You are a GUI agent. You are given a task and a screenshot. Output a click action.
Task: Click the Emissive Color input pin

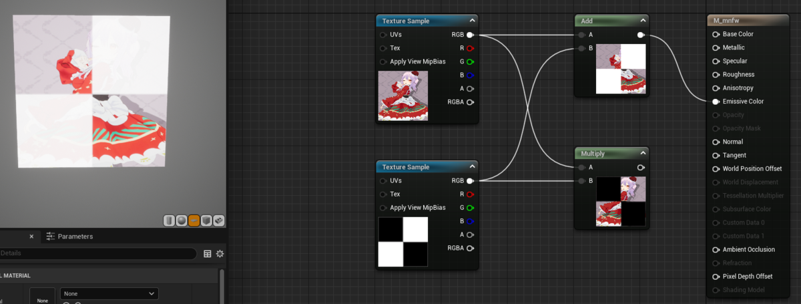[716, 102]
